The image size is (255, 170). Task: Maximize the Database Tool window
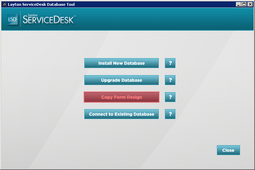(244, 4)
